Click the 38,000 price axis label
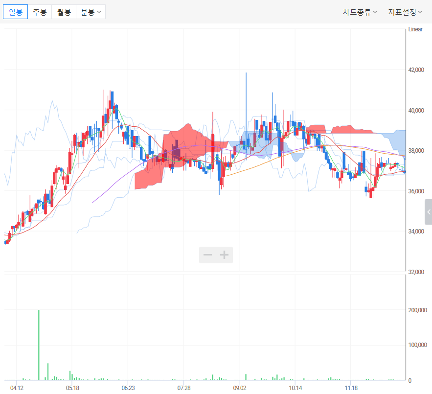This screenshot has width=432, height=394. [x=416, y=151]
